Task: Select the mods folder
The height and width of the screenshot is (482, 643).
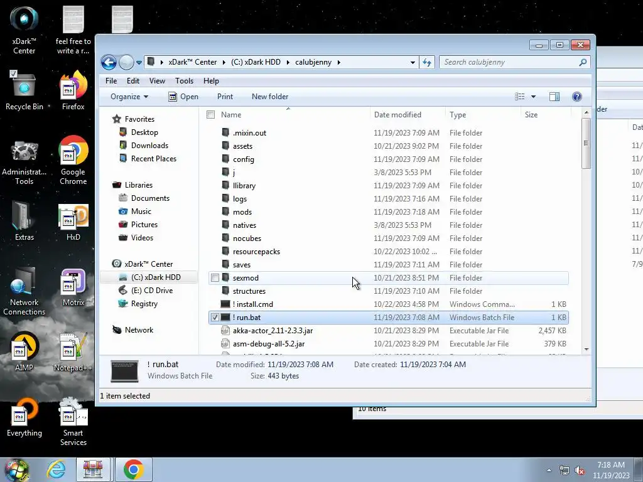Action: 388,212
